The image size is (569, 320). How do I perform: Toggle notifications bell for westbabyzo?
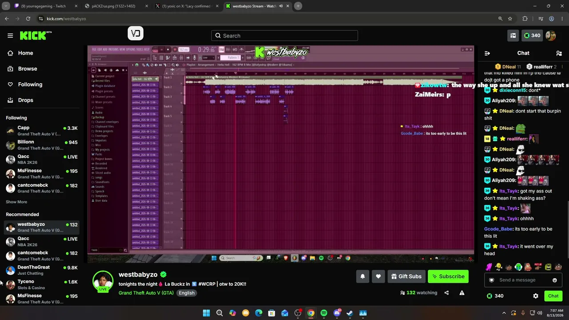(x=363, y=276)
